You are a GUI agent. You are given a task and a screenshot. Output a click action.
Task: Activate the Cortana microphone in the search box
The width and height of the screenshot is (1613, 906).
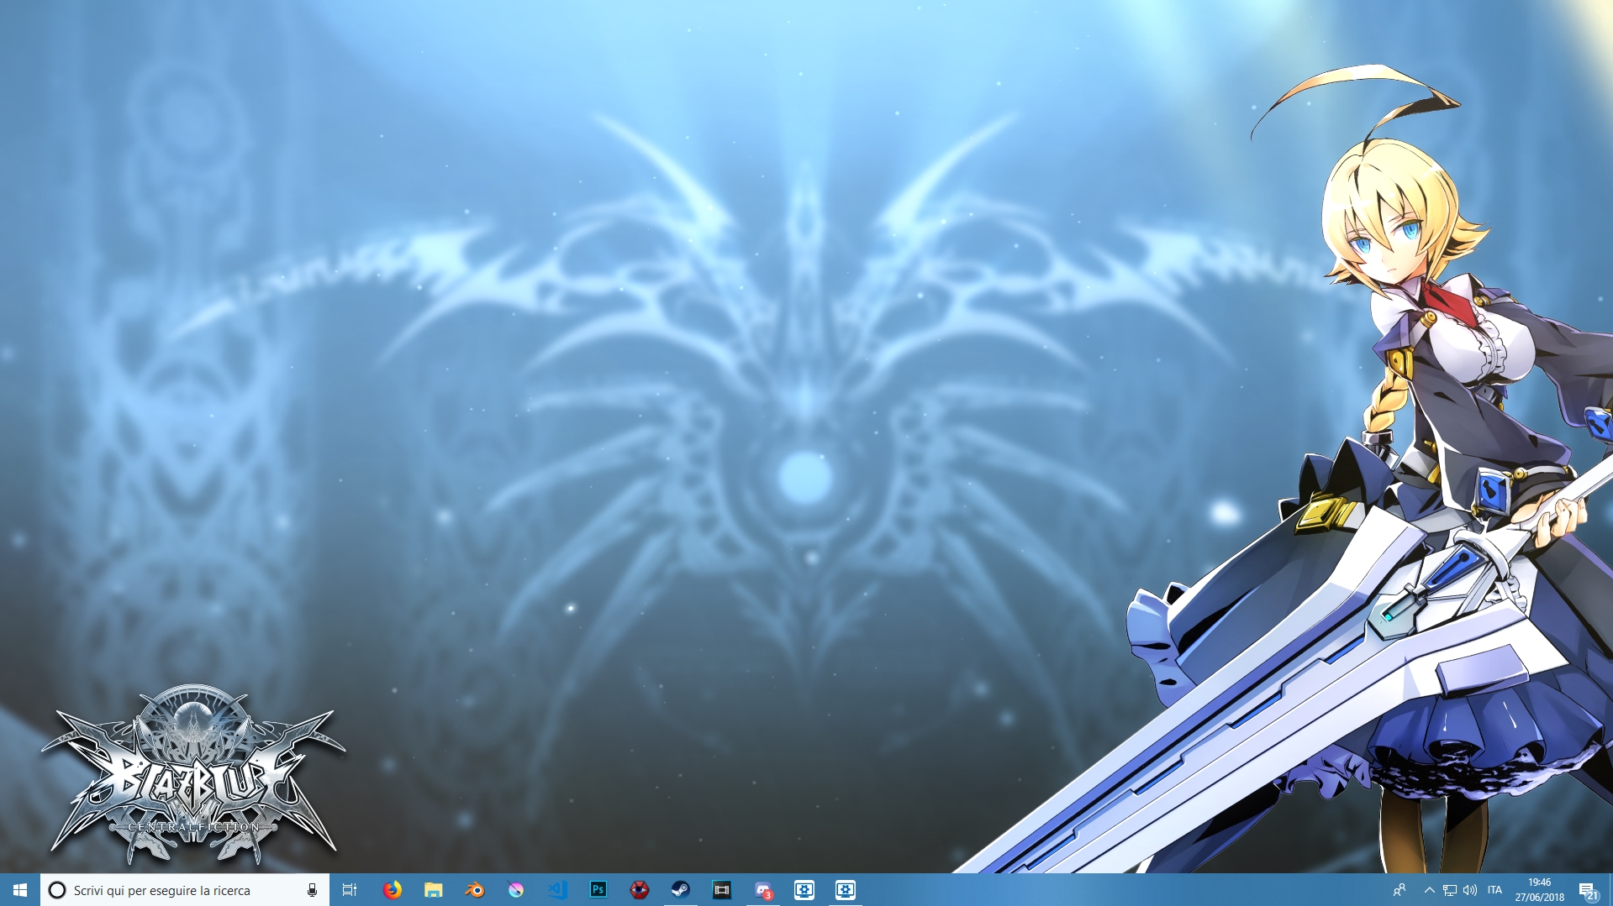click(x=312, y=890)
